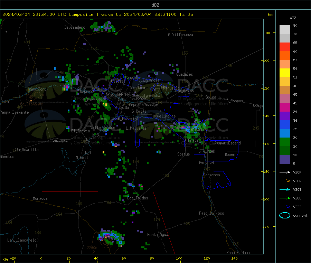
Task: Click the Paso_Barroso map label
Action: [x=211, y=213]
